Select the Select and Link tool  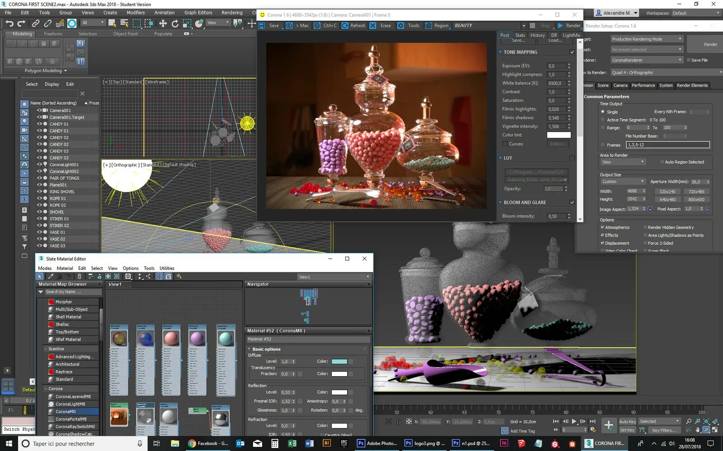click(36, 23)
